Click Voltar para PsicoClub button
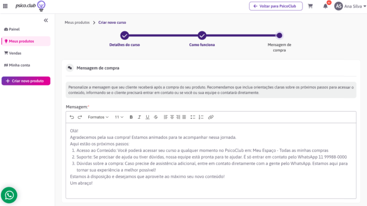This screenshot has width=367, height=206. pyautogui.click(x=276, y=6)
